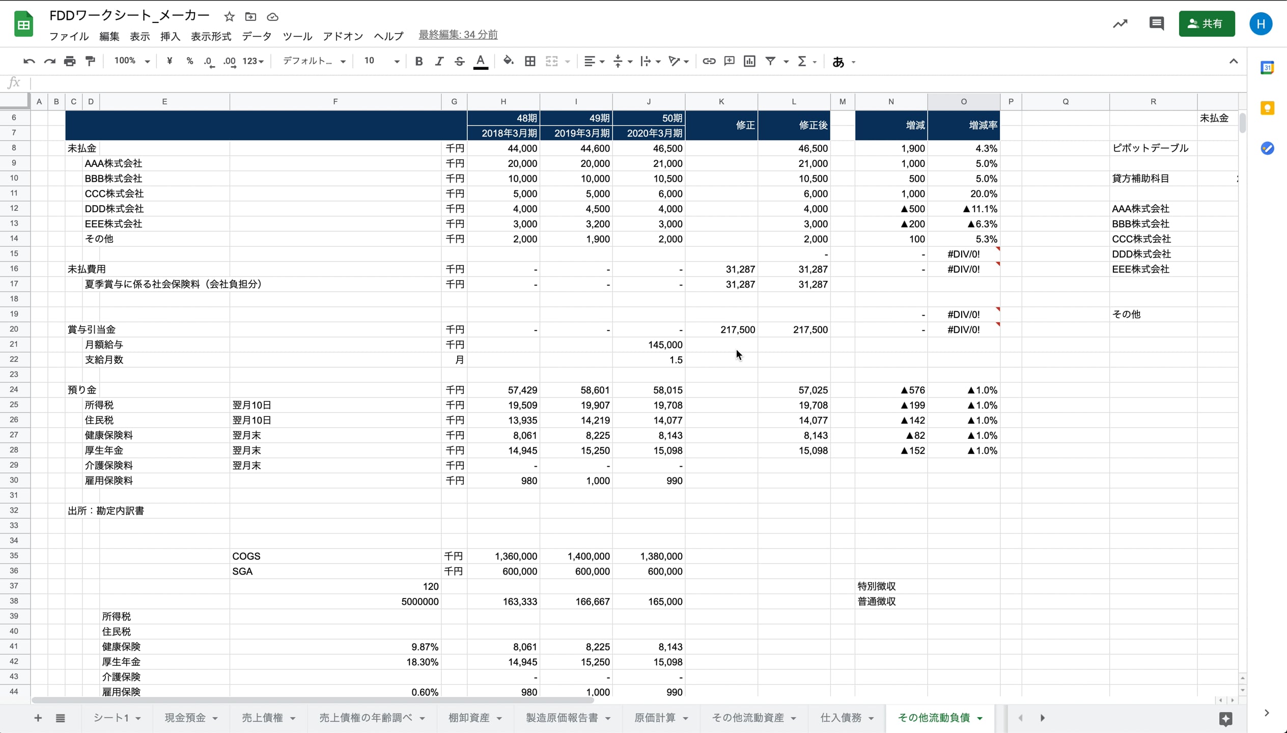This screenshot has width=1287, height=733.
Task: Click the 共有 share button
Action: pos(1206,23)
